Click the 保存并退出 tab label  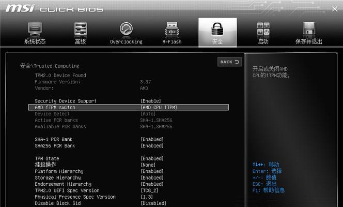pos(309,41)
